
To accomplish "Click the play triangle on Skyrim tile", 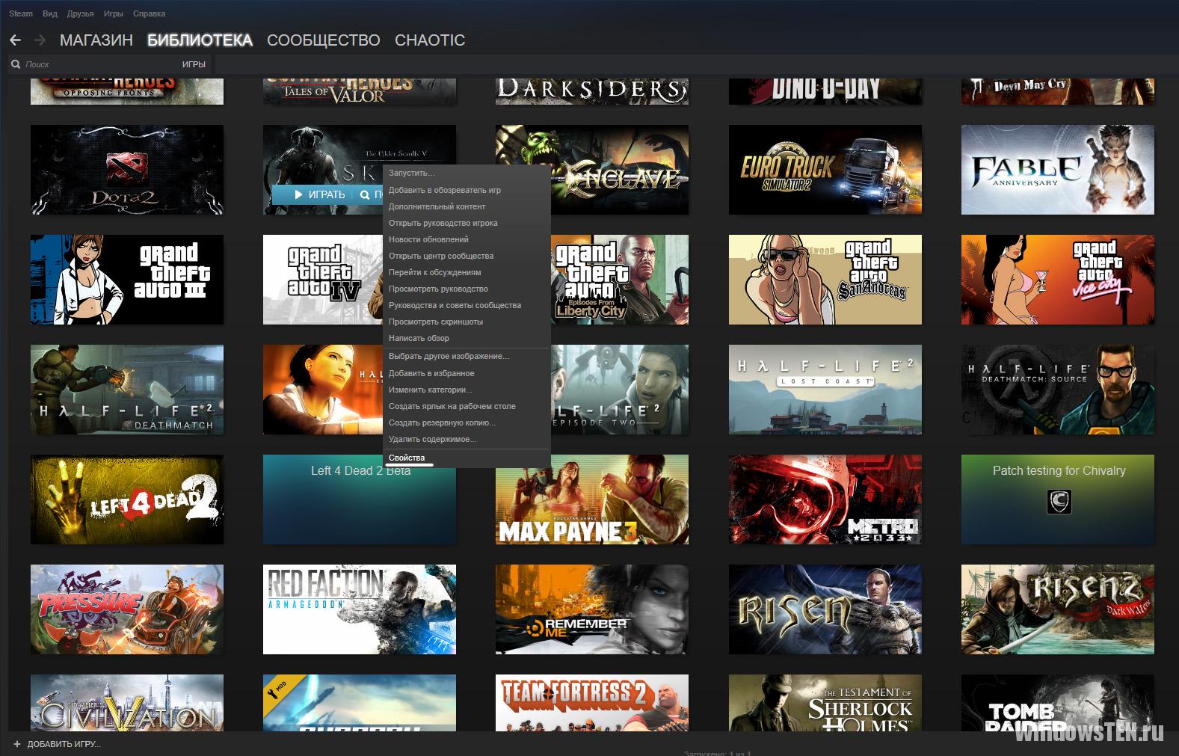I will (299, 194).
